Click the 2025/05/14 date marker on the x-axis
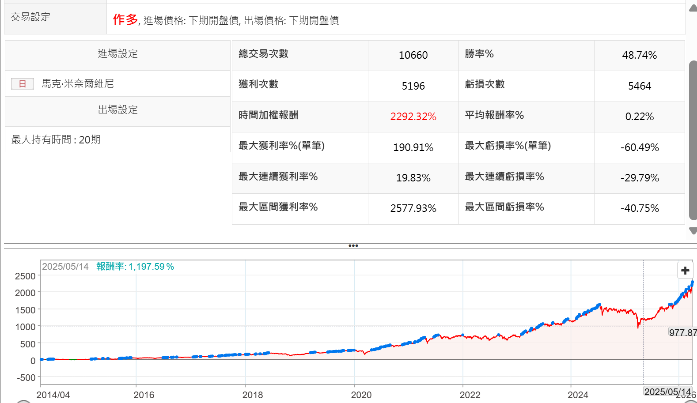The image size is (697, 403). coord(667,392)
